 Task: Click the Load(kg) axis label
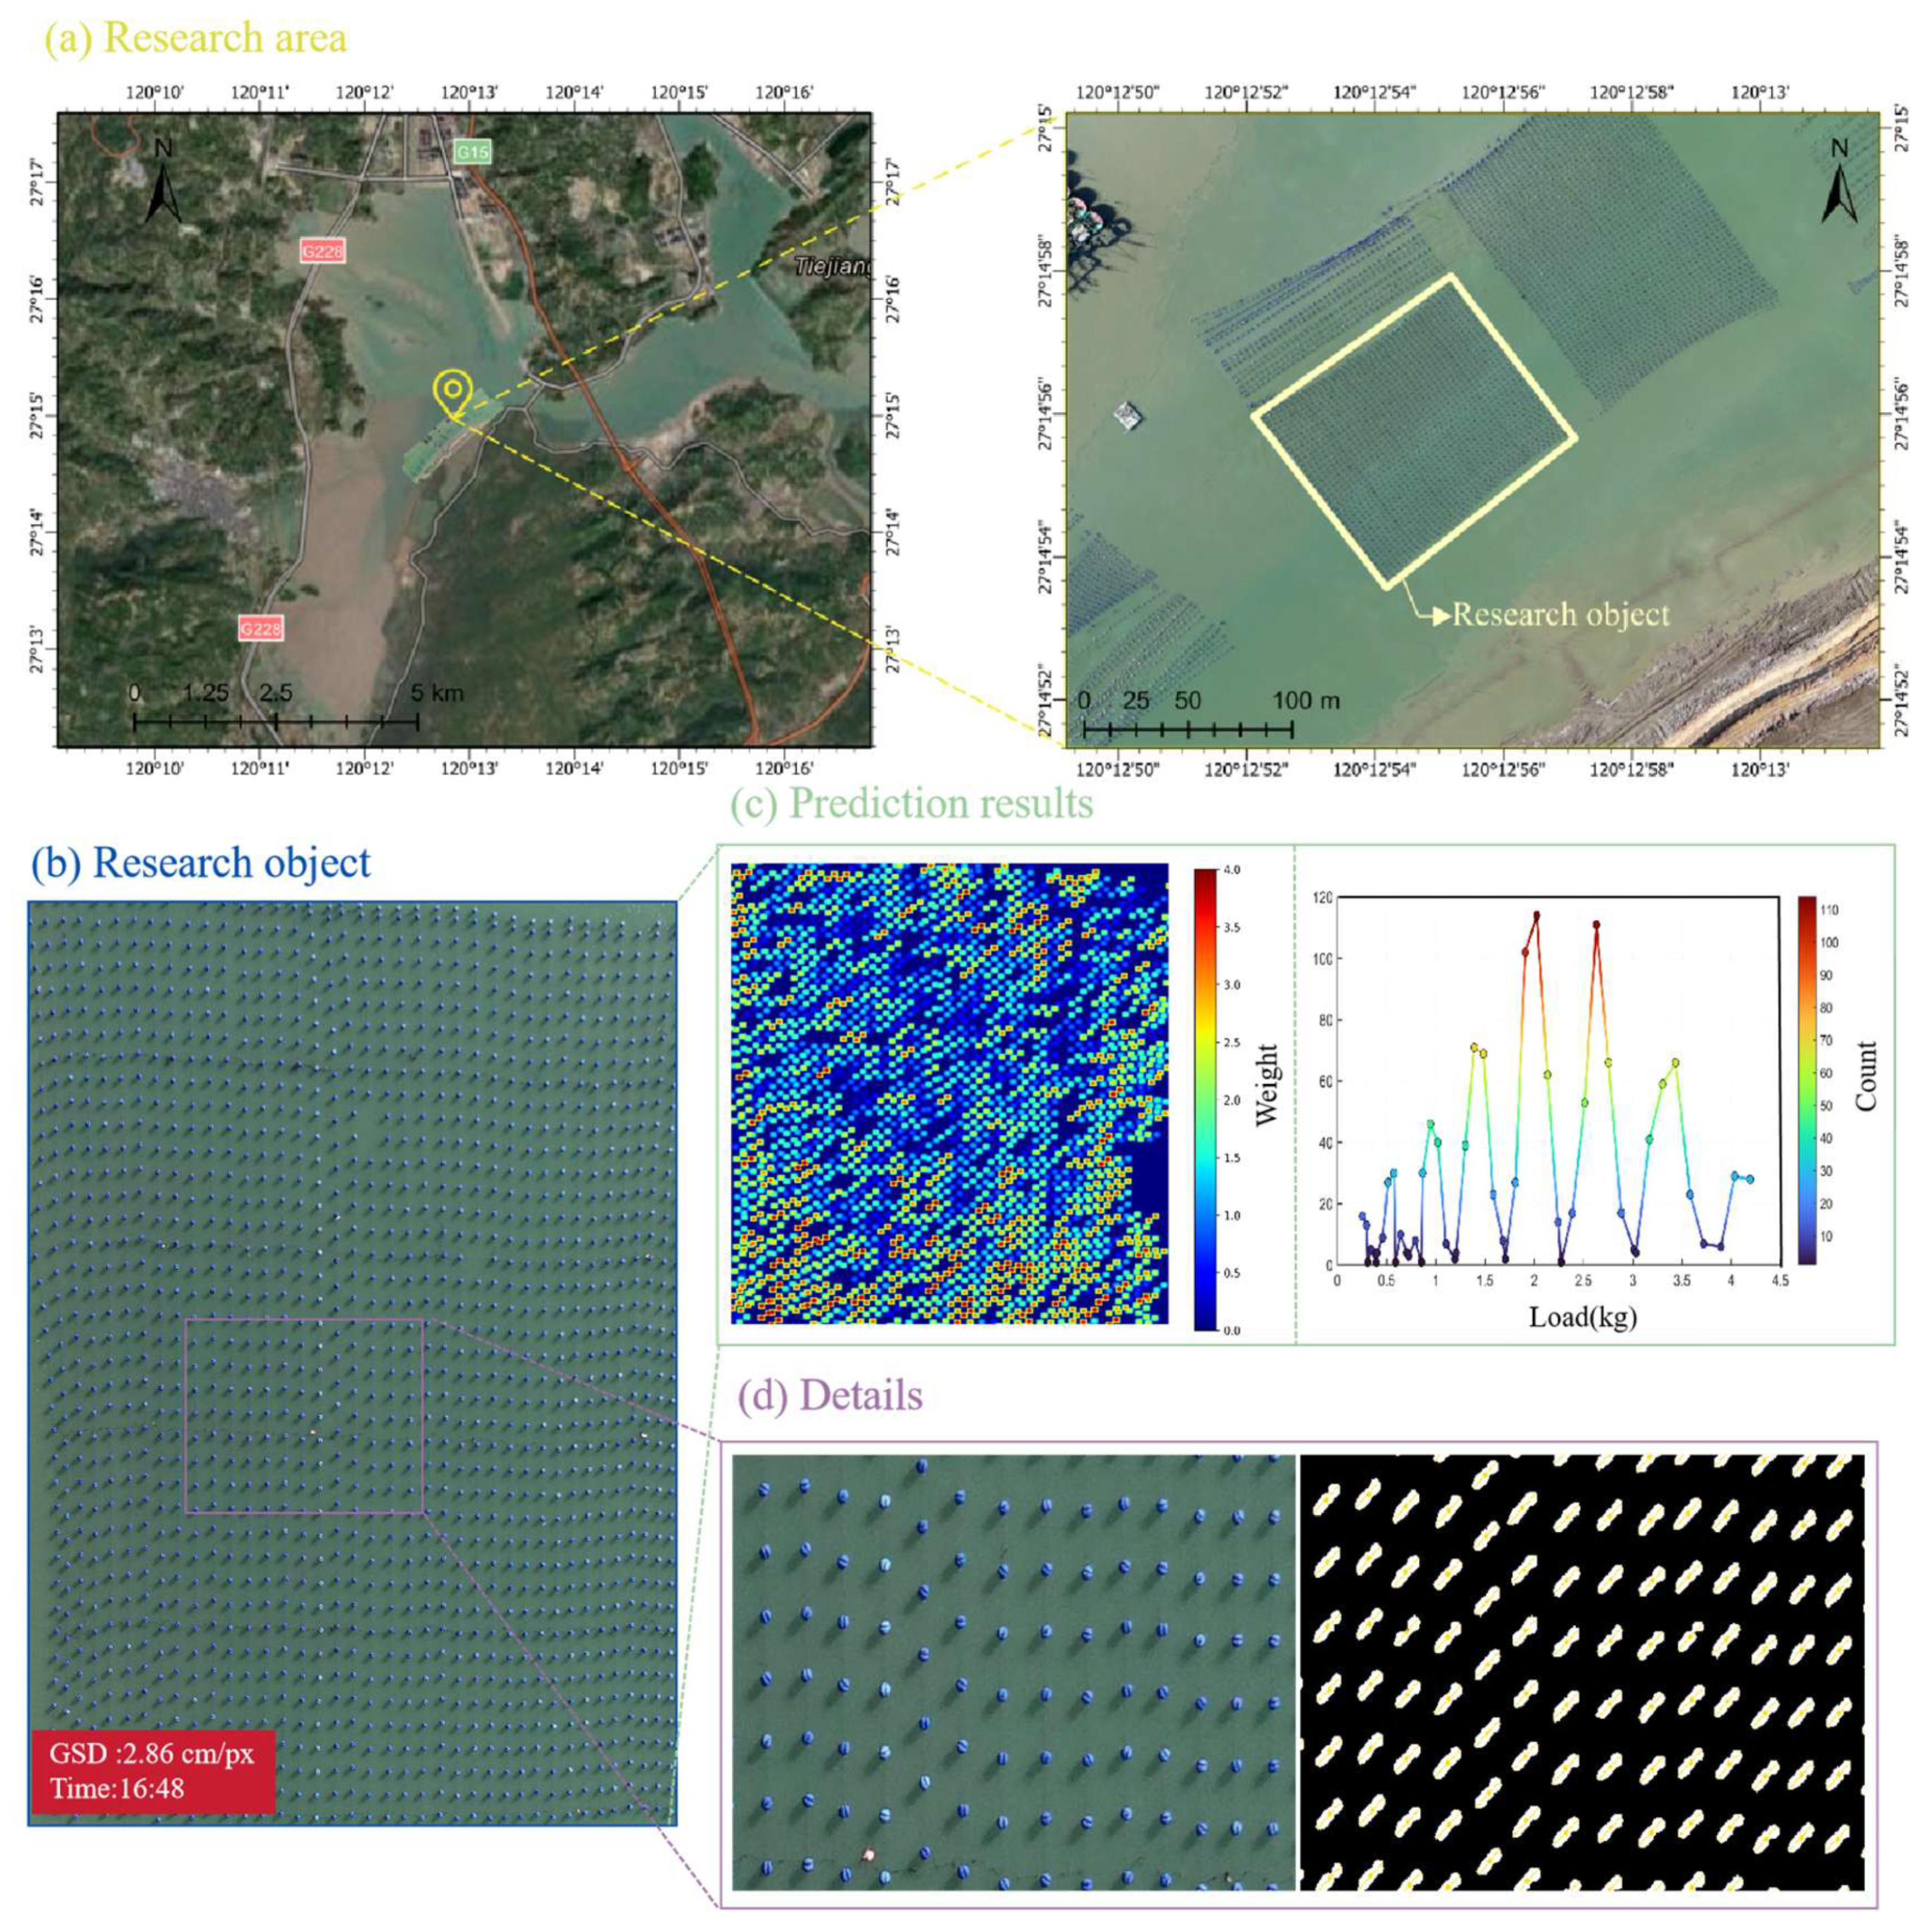[x=1582, y=1317]
